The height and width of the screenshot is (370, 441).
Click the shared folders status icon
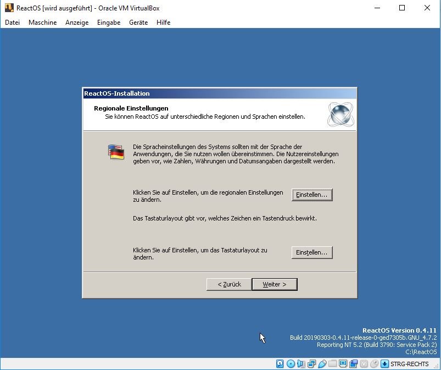[x=332, y=363]
